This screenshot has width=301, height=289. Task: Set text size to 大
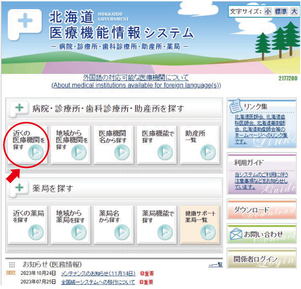[294, 12]
